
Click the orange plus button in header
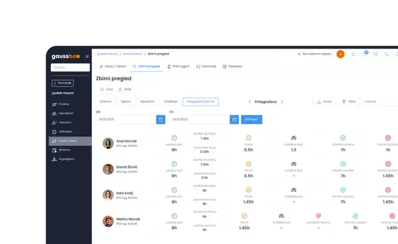tap(340, 54)
